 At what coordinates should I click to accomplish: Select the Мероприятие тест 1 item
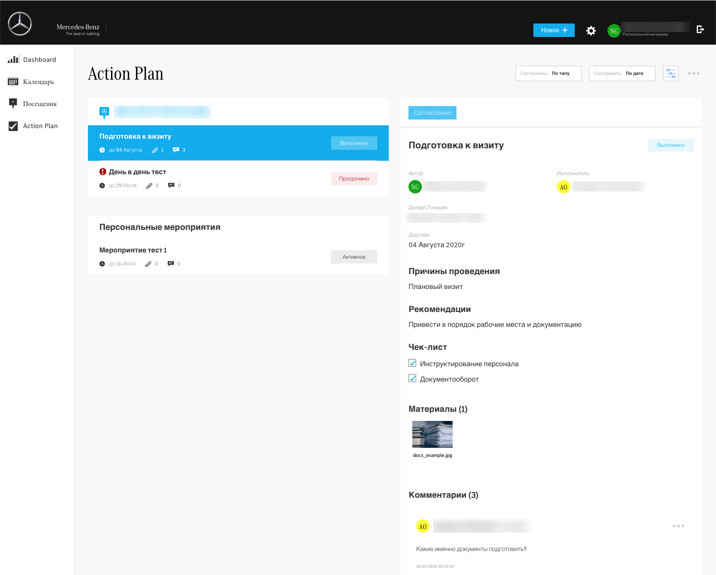[238, 257]
